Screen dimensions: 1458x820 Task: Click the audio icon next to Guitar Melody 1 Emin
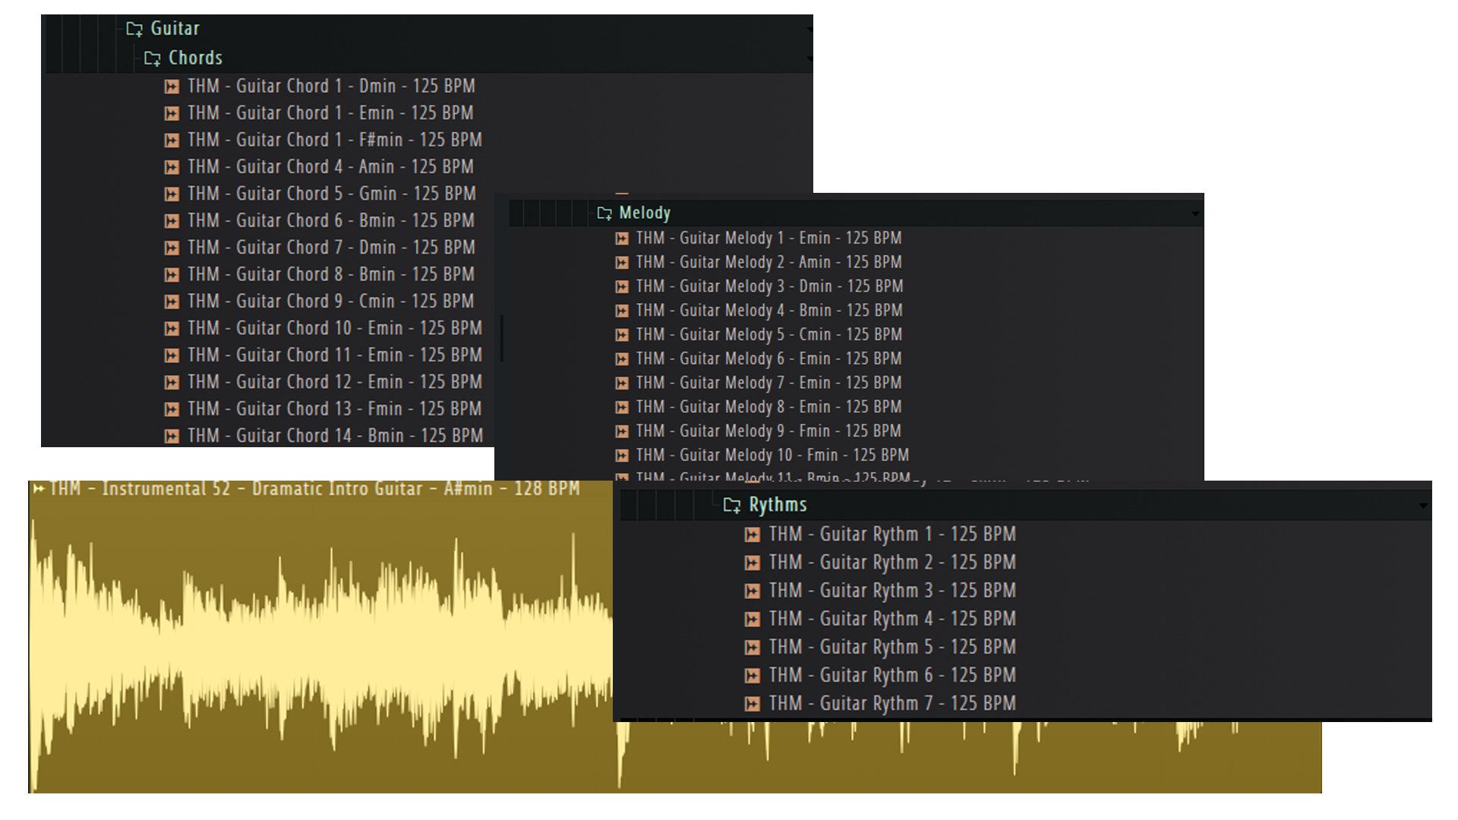622,238
